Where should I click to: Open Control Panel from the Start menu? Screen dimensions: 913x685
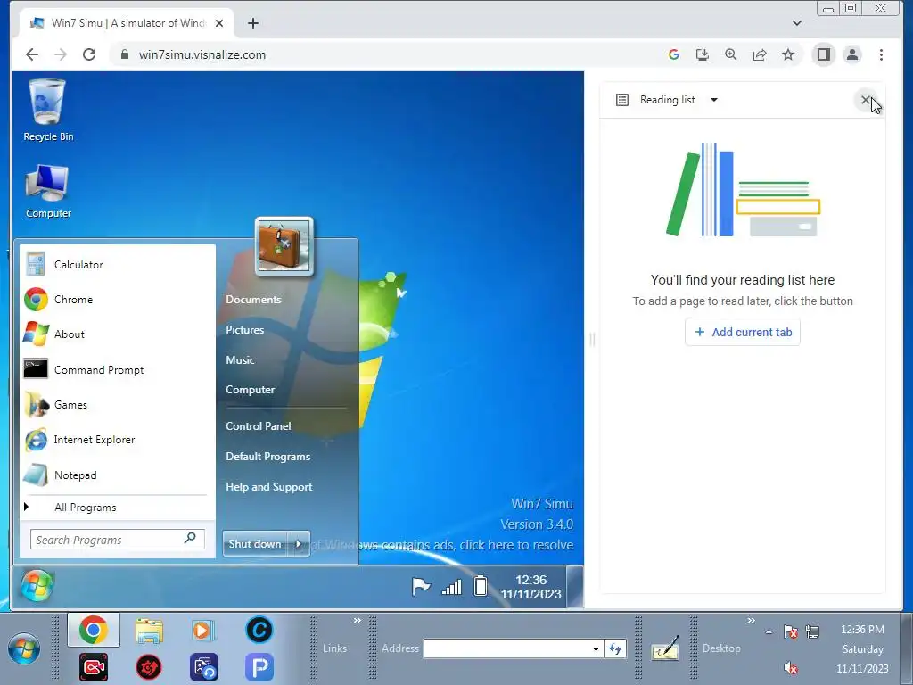[258, 425]
